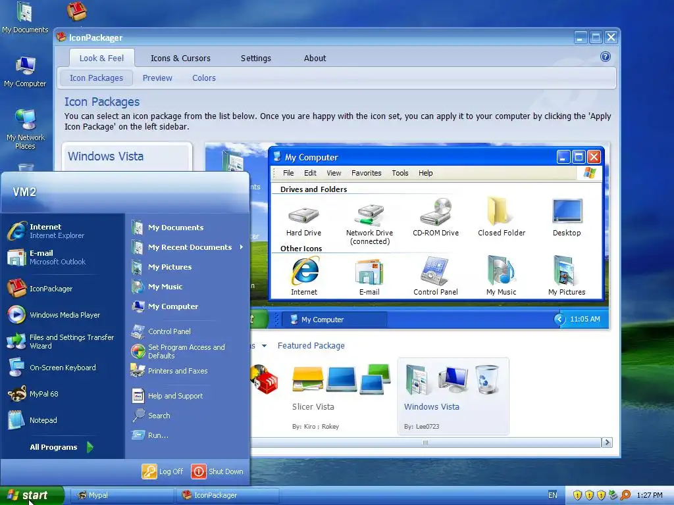Select the Colors subtab
Viewport: 674px width, 505px height.
click(204, 78)
